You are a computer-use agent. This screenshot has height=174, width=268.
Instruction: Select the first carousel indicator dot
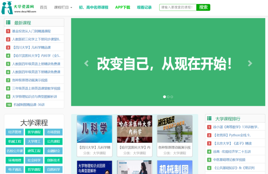(165, 97)
